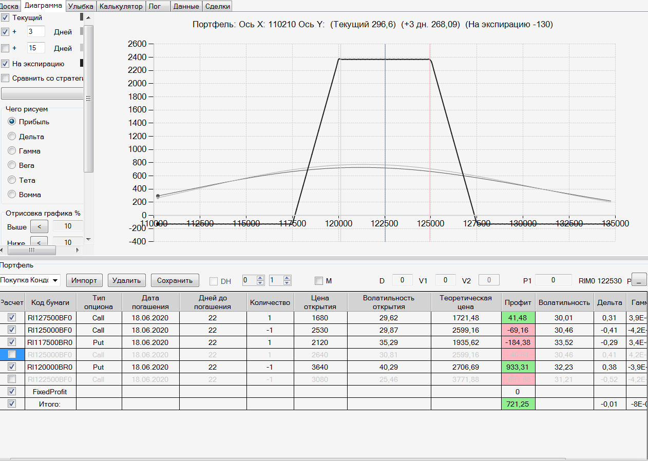Click the Удалить button
Image resolution: width=648 pixels, height=461 pixels.
(126, 280)
